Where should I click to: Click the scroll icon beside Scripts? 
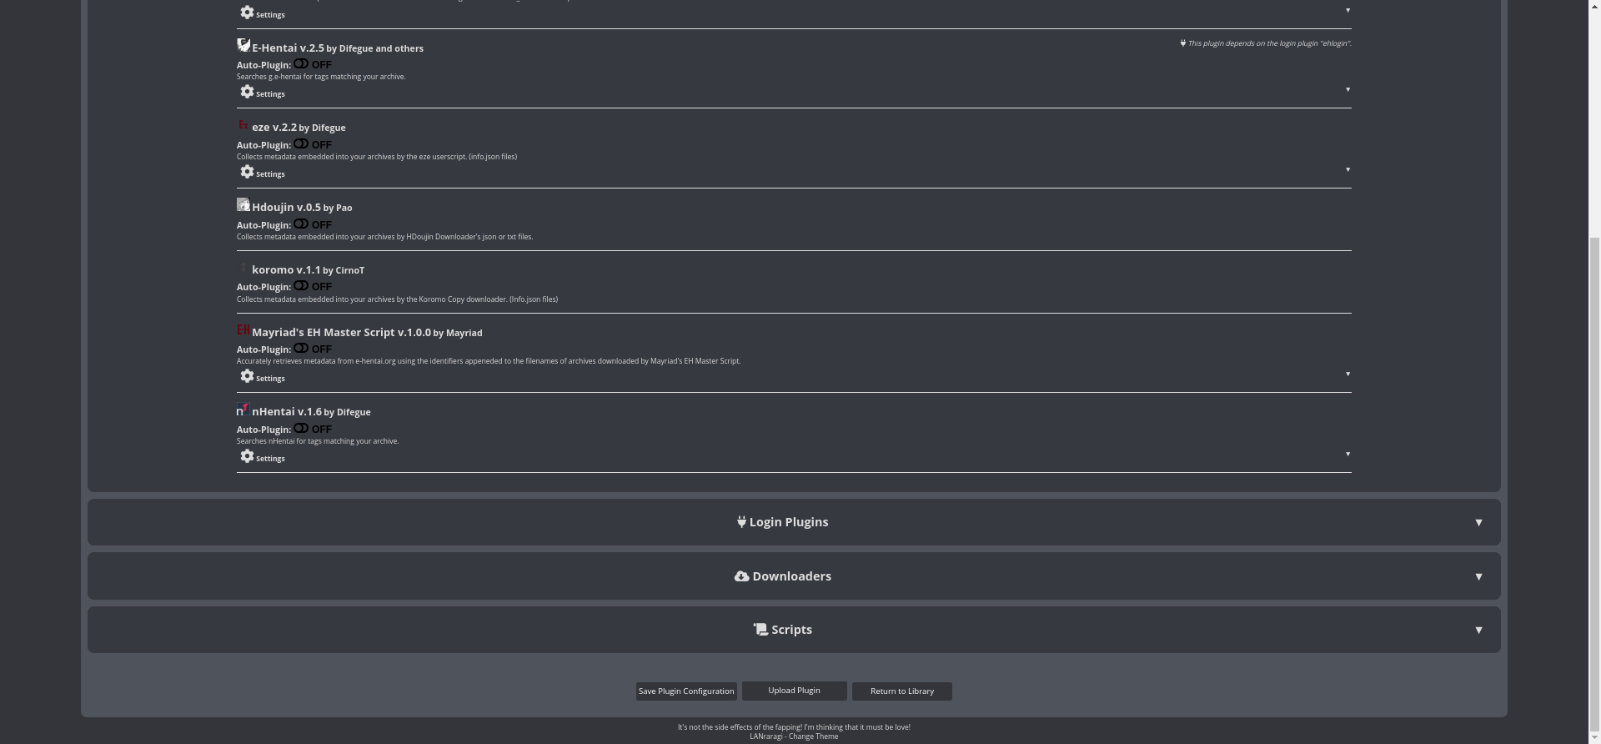pos(760,630)
